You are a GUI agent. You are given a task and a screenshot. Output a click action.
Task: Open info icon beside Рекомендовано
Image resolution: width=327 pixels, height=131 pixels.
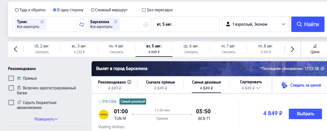(129, 82)
